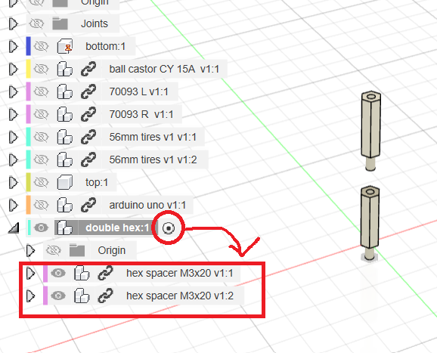This screenshot has height=353, width=437.
Task: Click the link icon of 70093 R v1:1
Action: click(x=88, y=114)
